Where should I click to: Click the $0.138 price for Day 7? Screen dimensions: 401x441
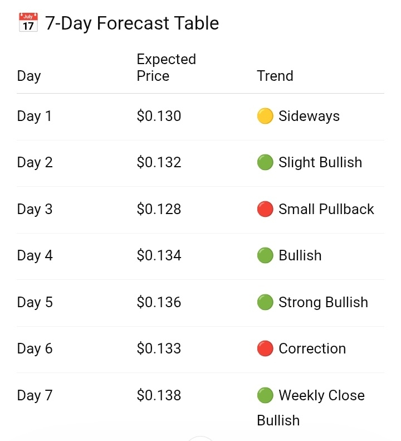pos(159,396)
